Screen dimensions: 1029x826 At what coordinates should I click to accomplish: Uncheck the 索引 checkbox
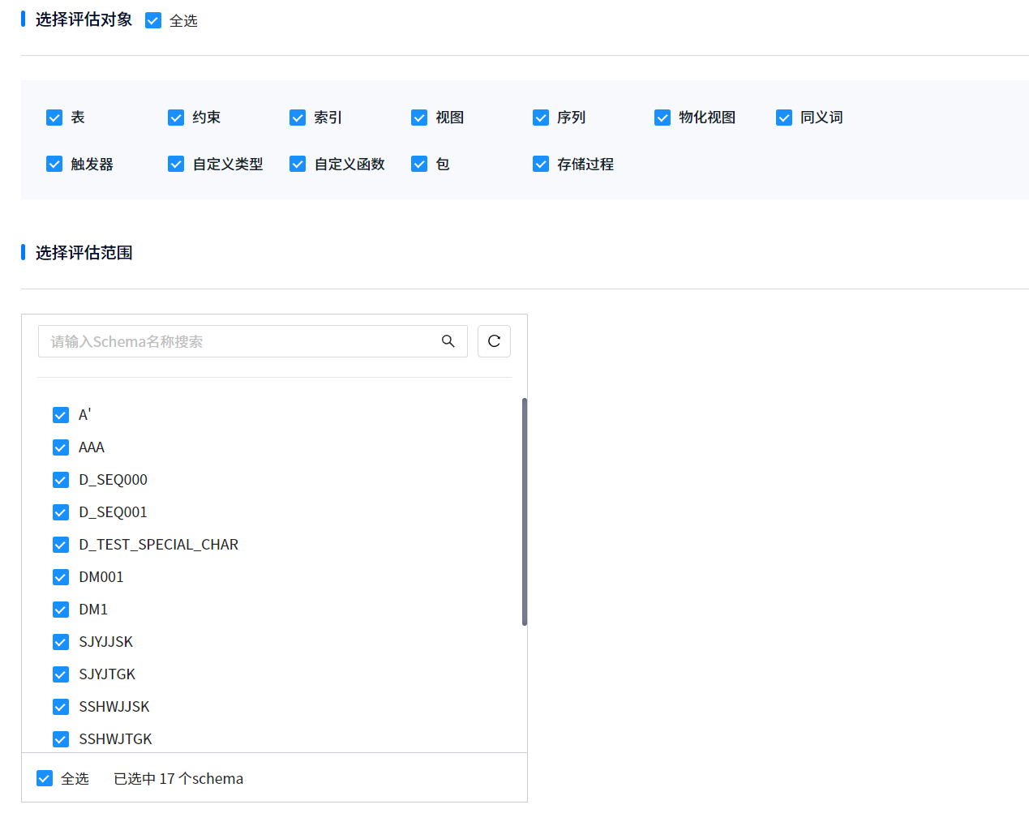[298, 118]
